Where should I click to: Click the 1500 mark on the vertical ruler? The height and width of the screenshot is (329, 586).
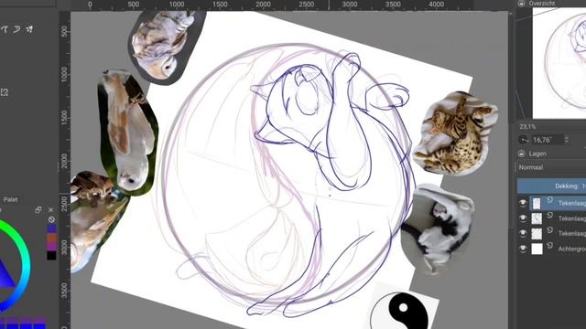64,117
